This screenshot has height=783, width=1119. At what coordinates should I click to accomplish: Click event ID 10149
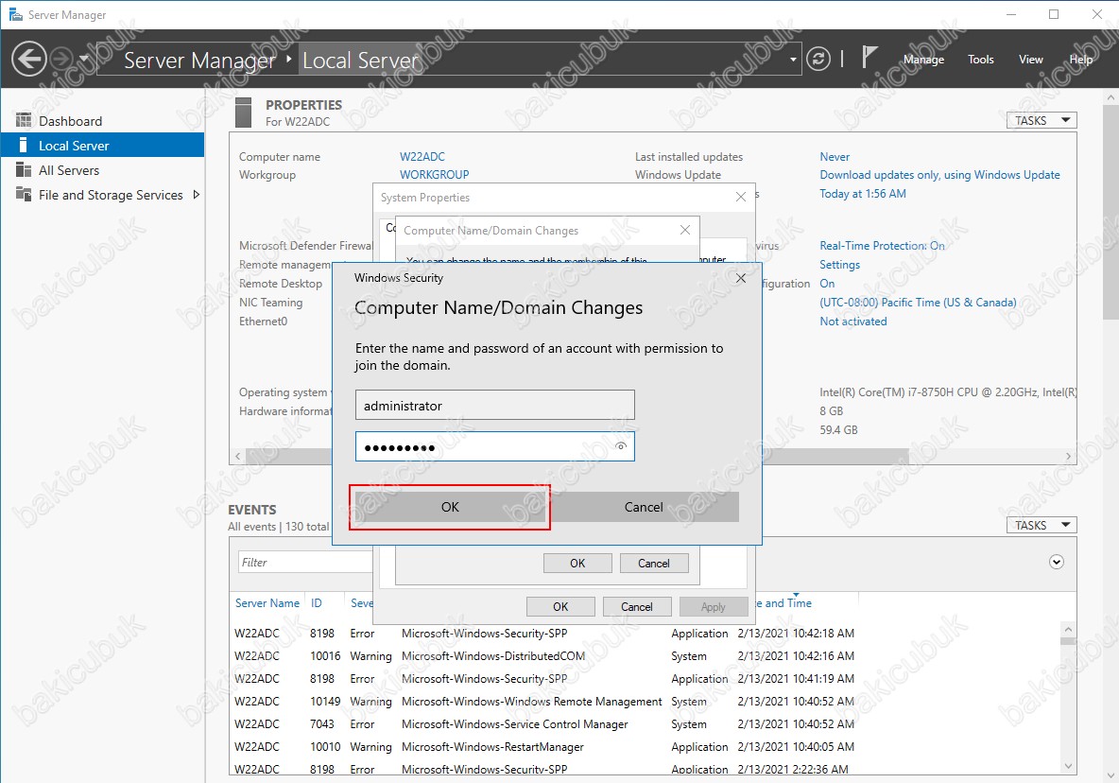click(325, 702)
